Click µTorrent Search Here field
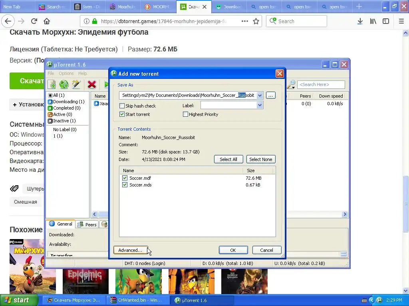This screenshot has height=306, width=409. click(321, 84)
